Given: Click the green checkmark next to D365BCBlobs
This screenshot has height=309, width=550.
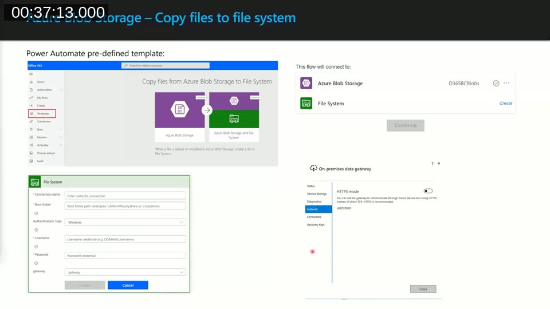Looking at the screenshot, I should point(496,84).
